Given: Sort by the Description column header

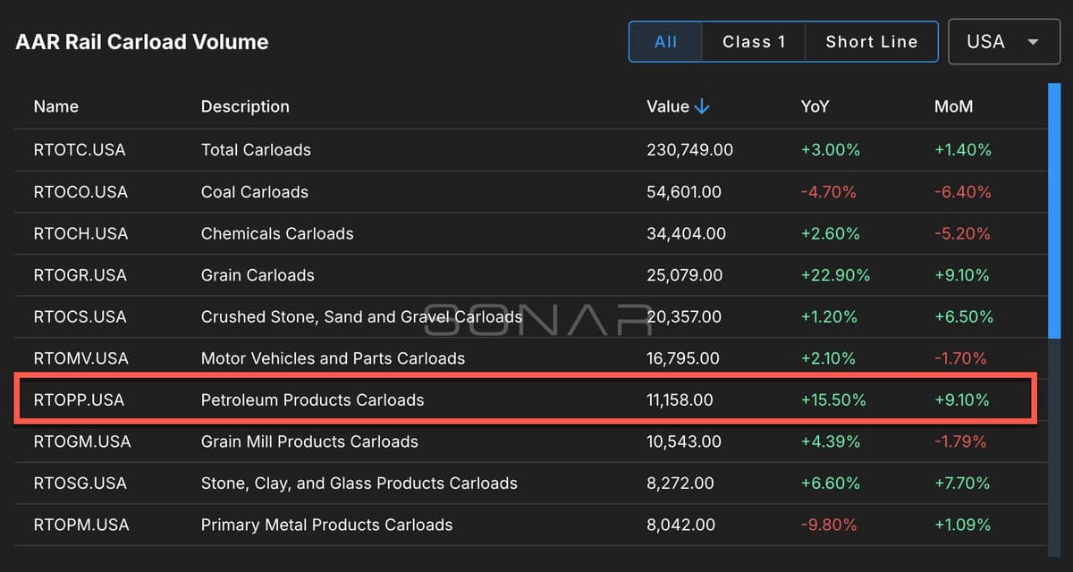Looking at the screenshot, I should pos(245,106).
